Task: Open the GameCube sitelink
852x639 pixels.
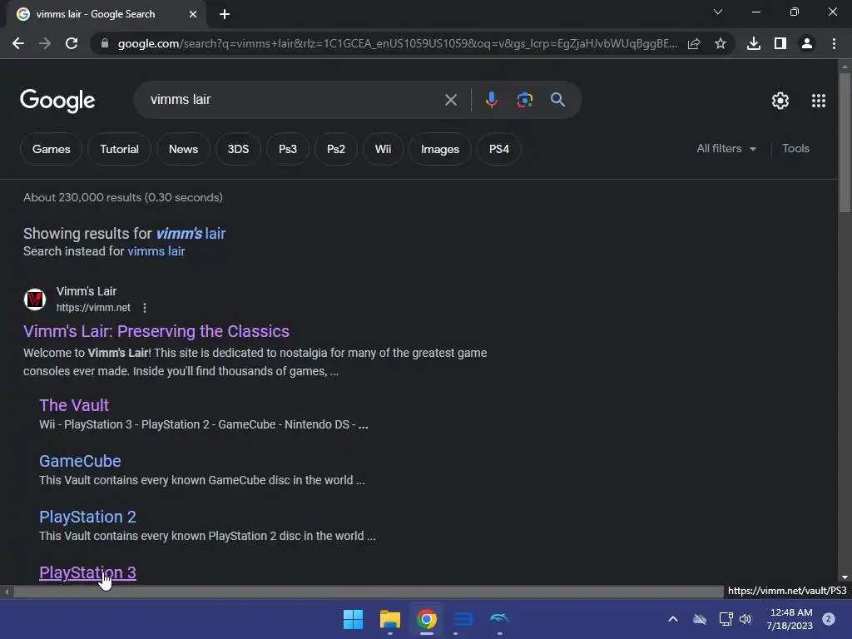Action: click(x=80, y=461)
